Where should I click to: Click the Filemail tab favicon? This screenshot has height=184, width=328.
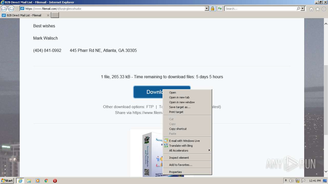click(x=4, y=15)
